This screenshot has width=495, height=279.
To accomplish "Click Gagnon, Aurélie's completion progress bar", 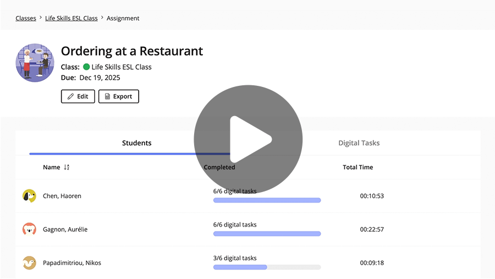I will coord(267,234).
